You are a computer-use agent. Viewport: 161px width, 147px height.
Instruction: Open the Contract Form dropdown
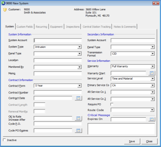pyautogui.click(x=79, y=86)
